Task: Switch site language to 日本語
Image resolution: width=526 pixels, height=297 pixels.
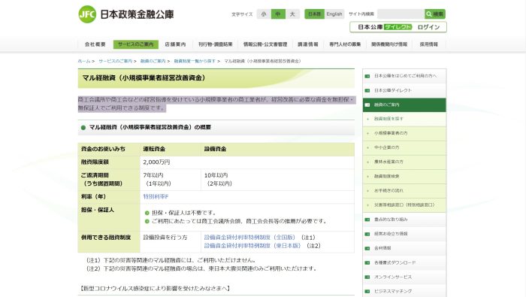Action: click(314, 14)
